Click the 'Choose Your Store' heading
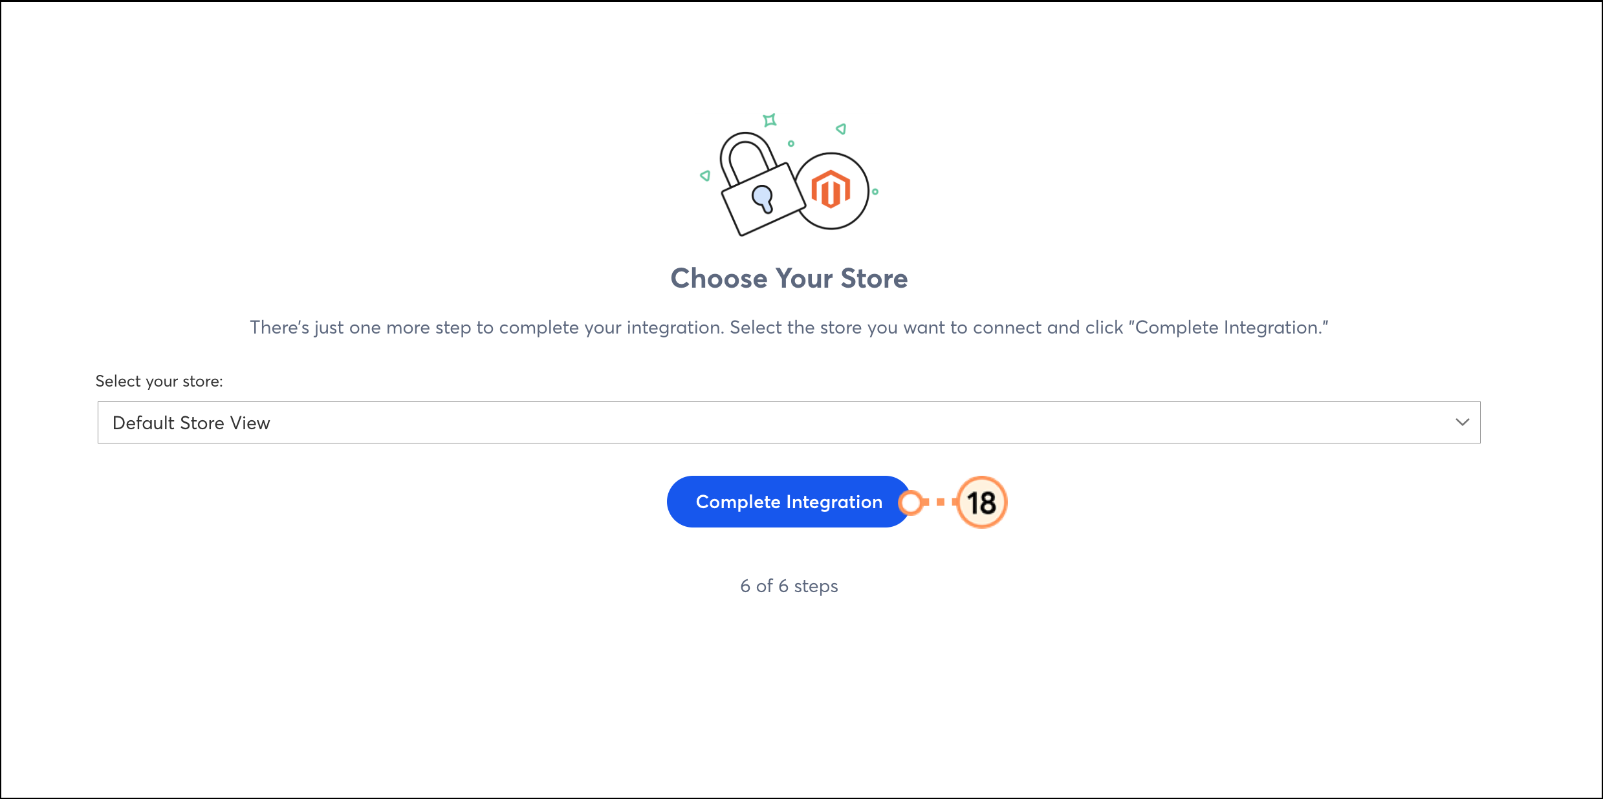This screenshot has width=1603, height=799. click(789, 279)
